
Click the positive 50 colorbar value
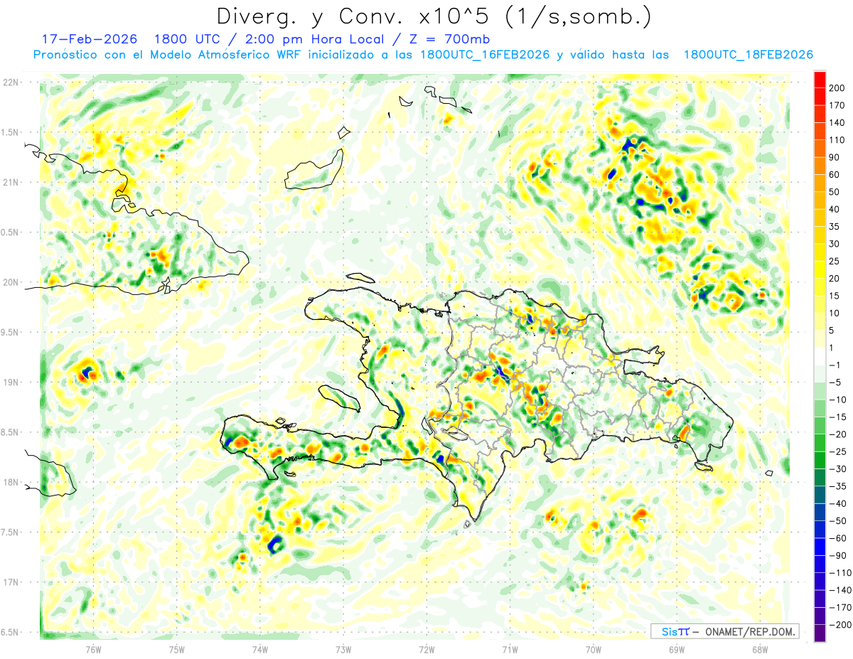tap(835, 192)
